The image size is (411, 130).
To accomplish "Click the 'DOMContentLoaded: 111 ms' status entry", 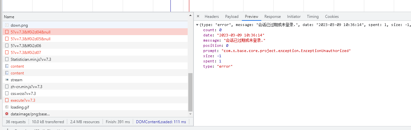I will [x=161, y=122].
